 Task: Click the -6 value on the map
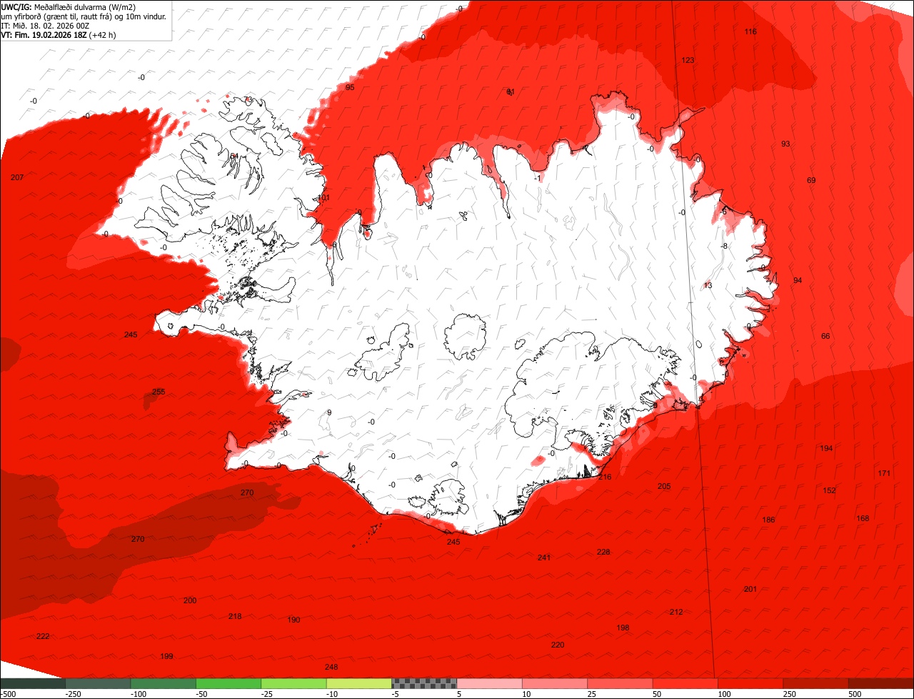click(x=723, y=212)
